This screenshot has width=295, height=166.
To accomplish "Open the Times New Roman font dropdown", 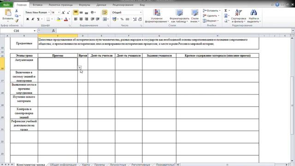I will 49,12.
